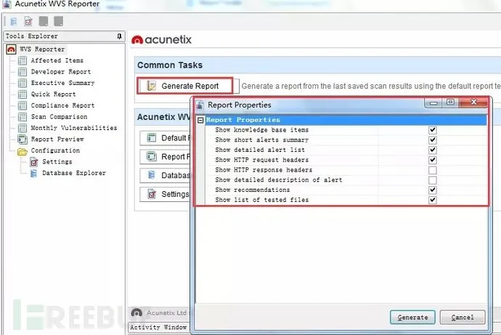Disable Show HTTP request headers
Viewport: 501px width, 335px height.
(432, 160)
